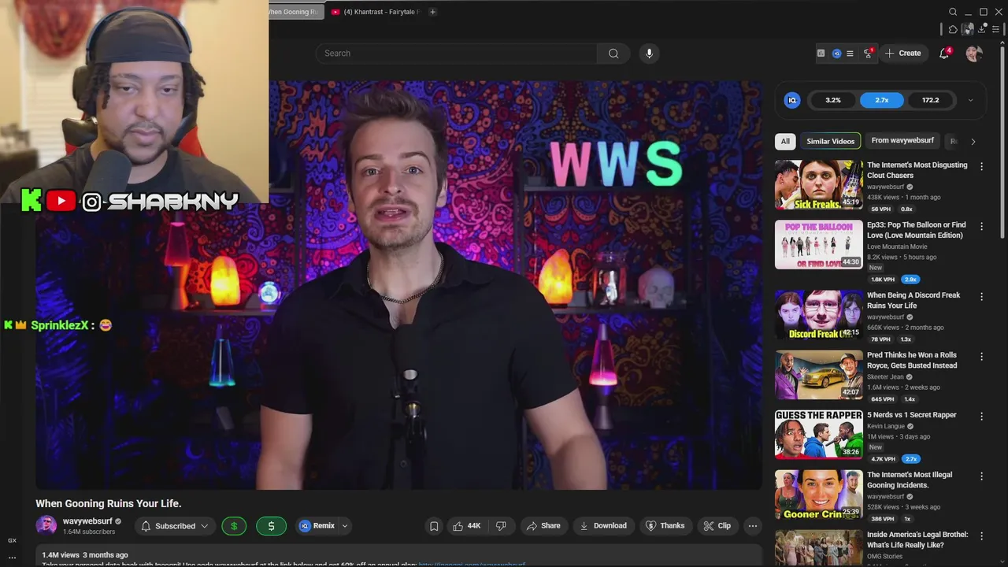Open browser profile picture icon in toolbar
Screen dimensions: 1008x567
(x=968, y=29)
